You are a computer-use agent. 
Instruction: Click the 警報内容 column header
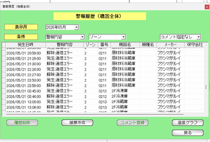(65, 45)
